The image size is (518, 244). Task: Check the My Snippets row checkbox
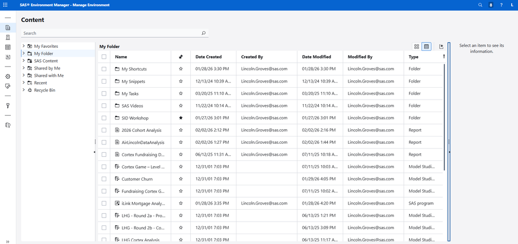click(104, 82)
